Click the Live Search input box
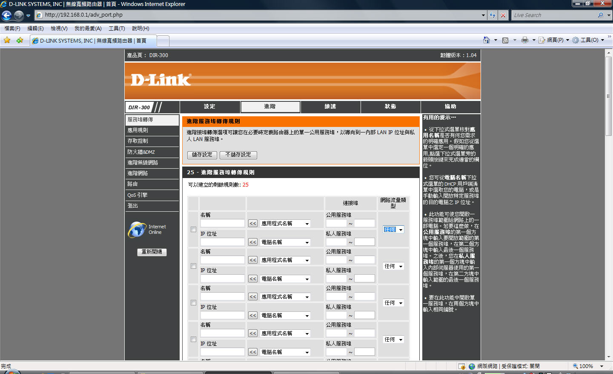Screen dimensions: 613x374 coord(554,15)
